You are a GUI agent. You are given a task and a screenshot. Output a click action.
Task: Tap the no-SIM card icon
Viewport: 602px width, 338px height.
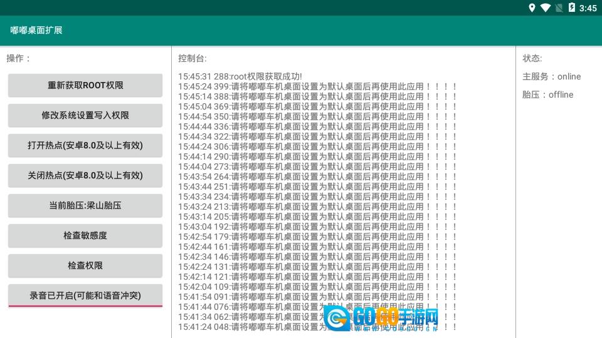tap(559, 8)
